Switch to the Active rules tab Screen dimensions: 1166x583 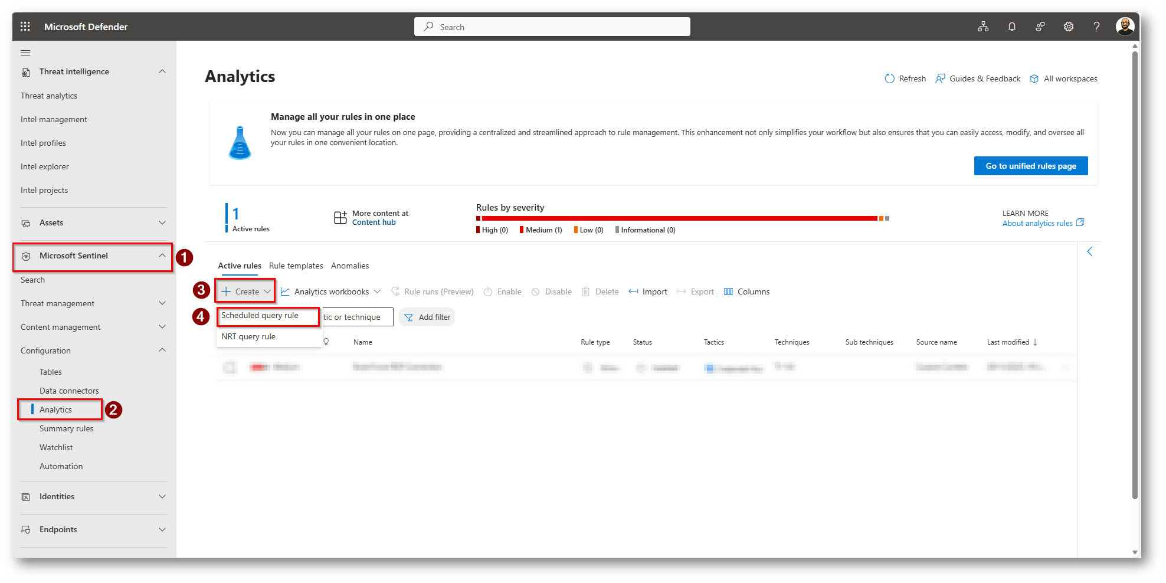[240, 266]
